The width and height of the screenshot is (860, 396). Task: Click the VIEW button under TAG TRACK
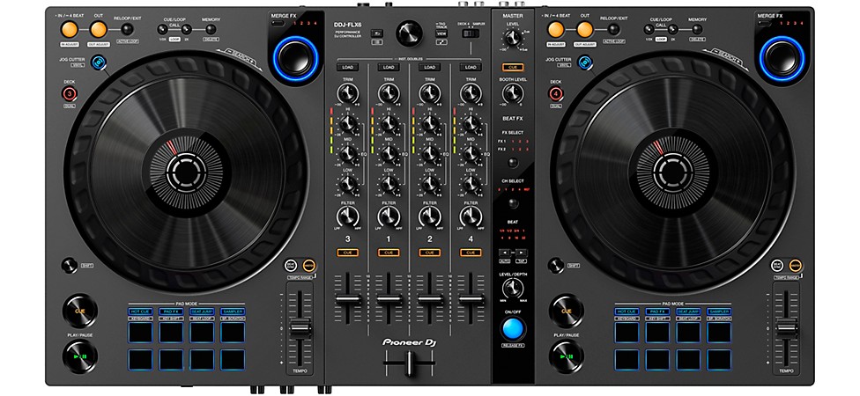(x=441, y=33)
